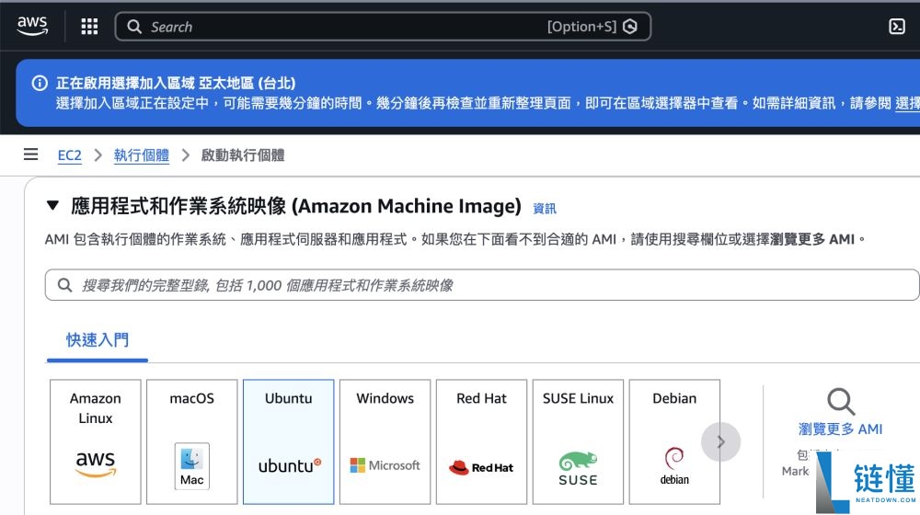Select the Ubuntu AMI card
Screen dimensions: 920x515
point(289,441)
